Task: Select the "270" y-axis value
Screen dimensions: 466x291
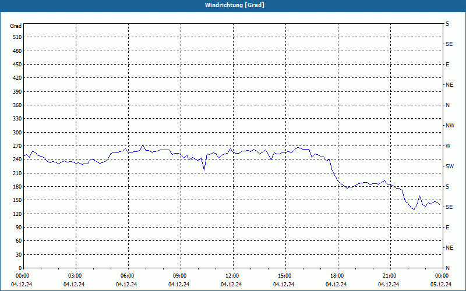Action: (x=17, y=146)
